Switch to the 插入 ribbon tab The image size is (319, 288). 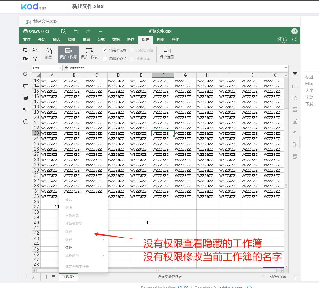click(57, 40)
